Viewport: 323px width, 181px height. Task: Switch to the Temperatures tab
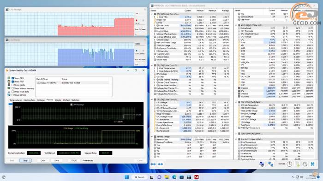[x=15, y=100]
